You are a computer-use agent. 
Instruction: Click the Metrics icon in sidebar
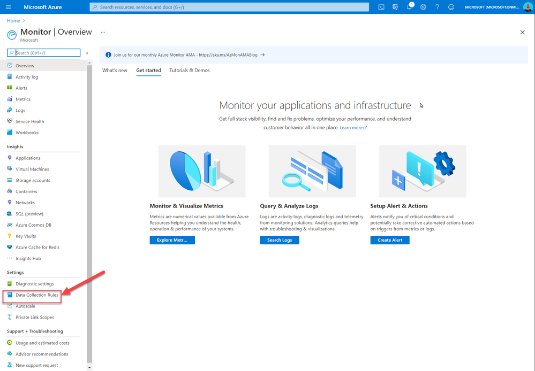(10, 99)
